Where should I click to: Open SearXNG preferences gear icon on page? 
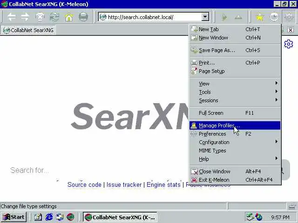[289, 44]
